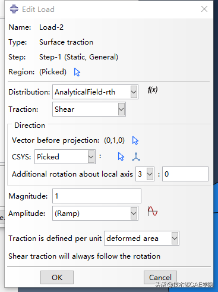This screenshot has width=218, height=292.
Task: Click the Region edit cursor icon
Action: [77, 72]
